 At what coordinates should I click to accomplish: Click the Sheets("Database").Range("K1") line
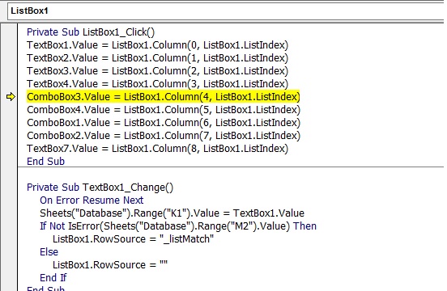click(172, 213)
